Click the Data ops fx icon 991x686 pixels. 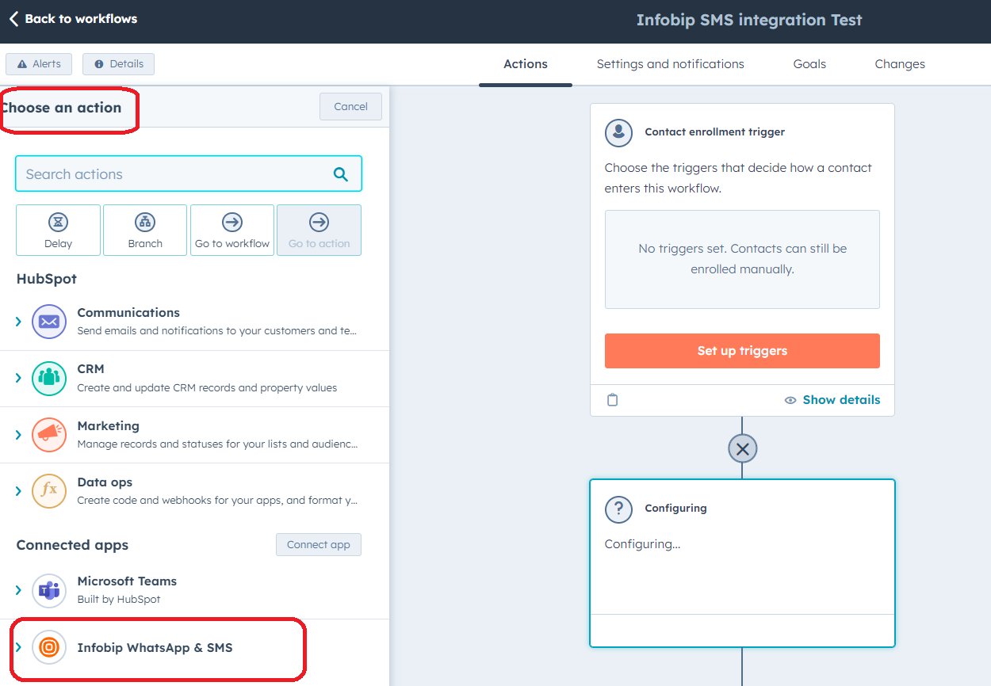click(x=49, y=490)
